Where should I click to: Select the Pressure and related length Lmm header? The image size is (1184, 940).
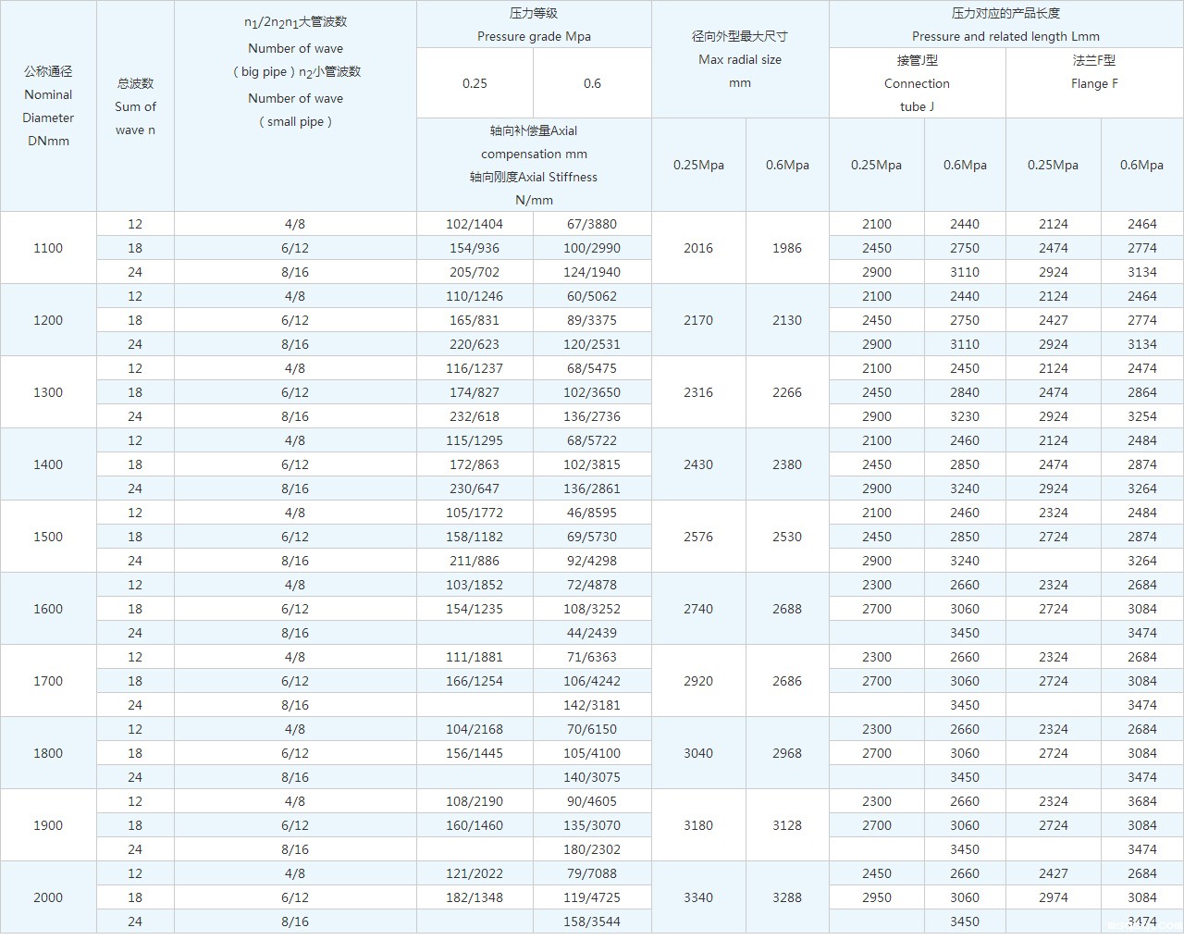tap(1005, 25)
